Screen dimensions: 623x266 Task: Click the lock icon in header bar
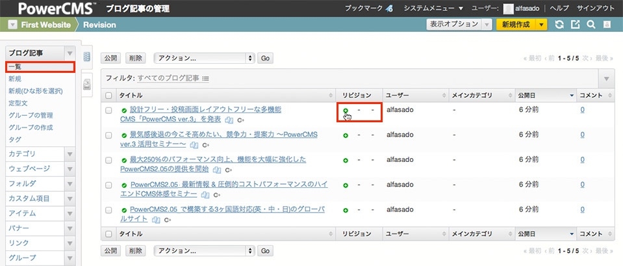(x=607, y=25)
